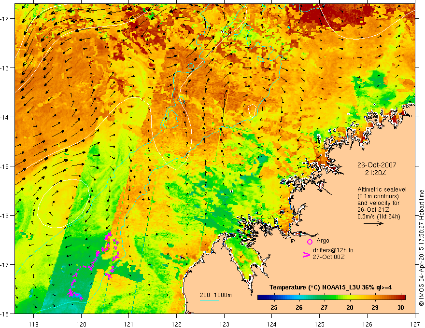Click longitude axis label 122

pyautogui.click(x=176, y=325)
